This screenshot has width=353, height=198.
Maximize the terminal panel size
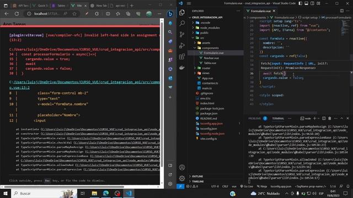point(342,118)
